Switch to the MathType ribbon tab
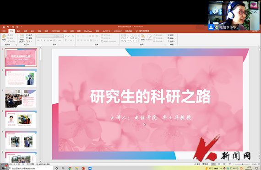The image size is (261, 170). click(x=88, y=31)
